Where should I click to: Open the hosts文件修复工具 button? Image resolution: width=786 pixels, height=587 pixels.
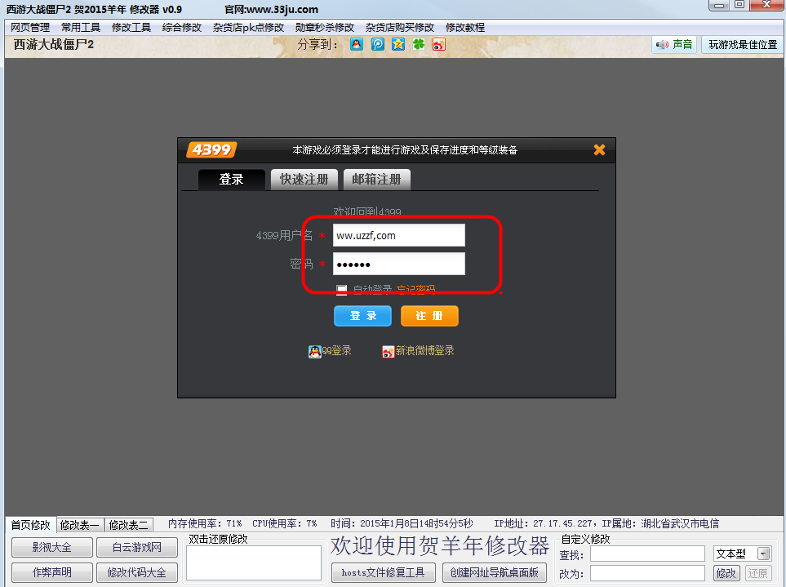pos(383,572)
